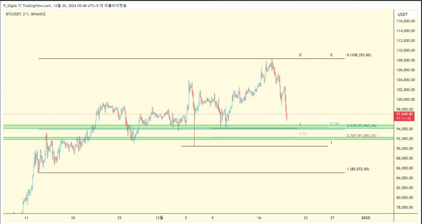Click the red 97,040.80 current price tag

405,114
